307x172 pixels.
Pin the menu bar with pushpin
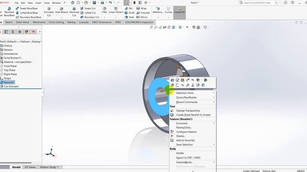64,3
